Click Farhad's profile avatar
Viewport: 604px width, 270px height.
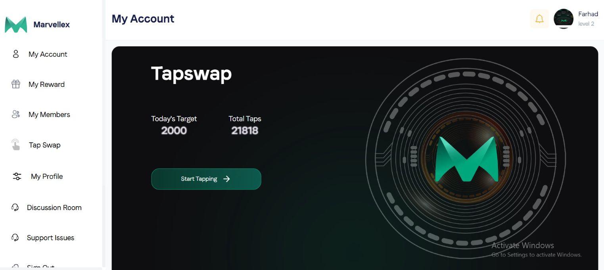coord(564,19)
